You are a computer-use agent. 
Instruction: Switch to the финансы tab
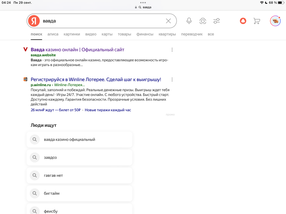point(145,34)
